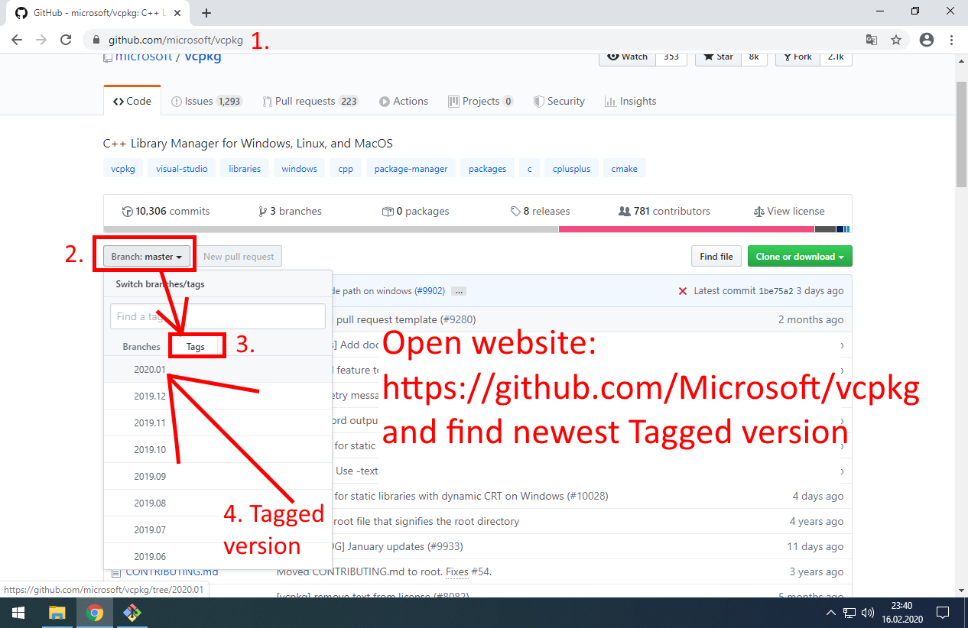Screen dimensions: 968x628
Task: Star the vcpkg repository
Action: [x=717, y=56]
